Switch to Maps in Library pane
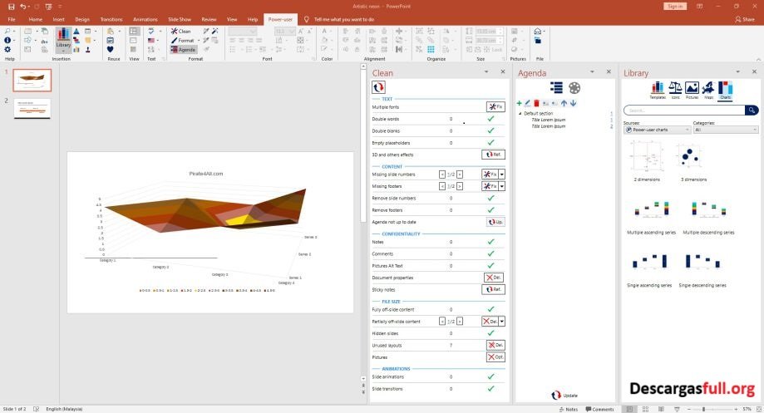Screen dimensions: 764x413 coord(708,90)
